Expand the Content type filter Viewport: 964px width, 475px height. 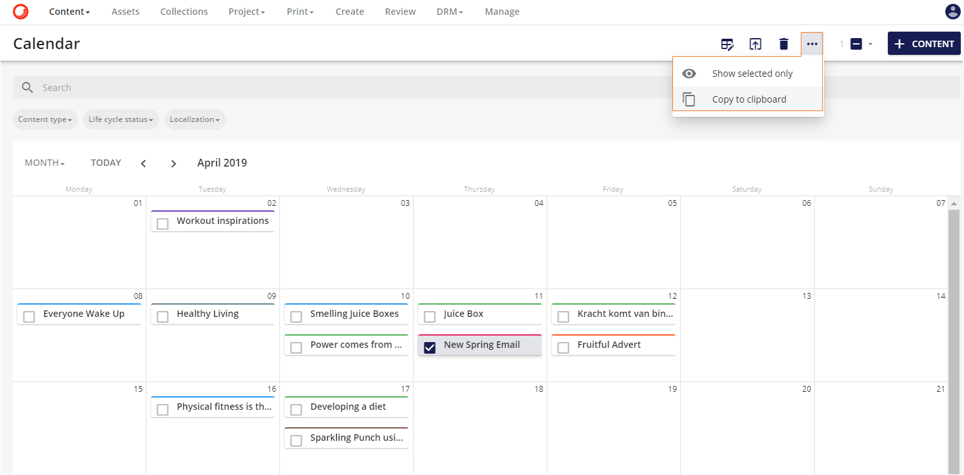pyautogui.click(x=45, y=119)
